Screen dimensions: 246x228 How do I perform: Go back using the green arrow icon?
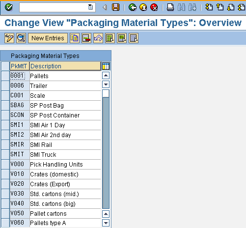coord(133,7)
